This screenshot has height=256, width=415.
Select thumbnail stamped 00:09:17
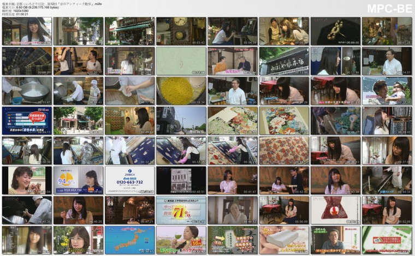pos(78,61)
